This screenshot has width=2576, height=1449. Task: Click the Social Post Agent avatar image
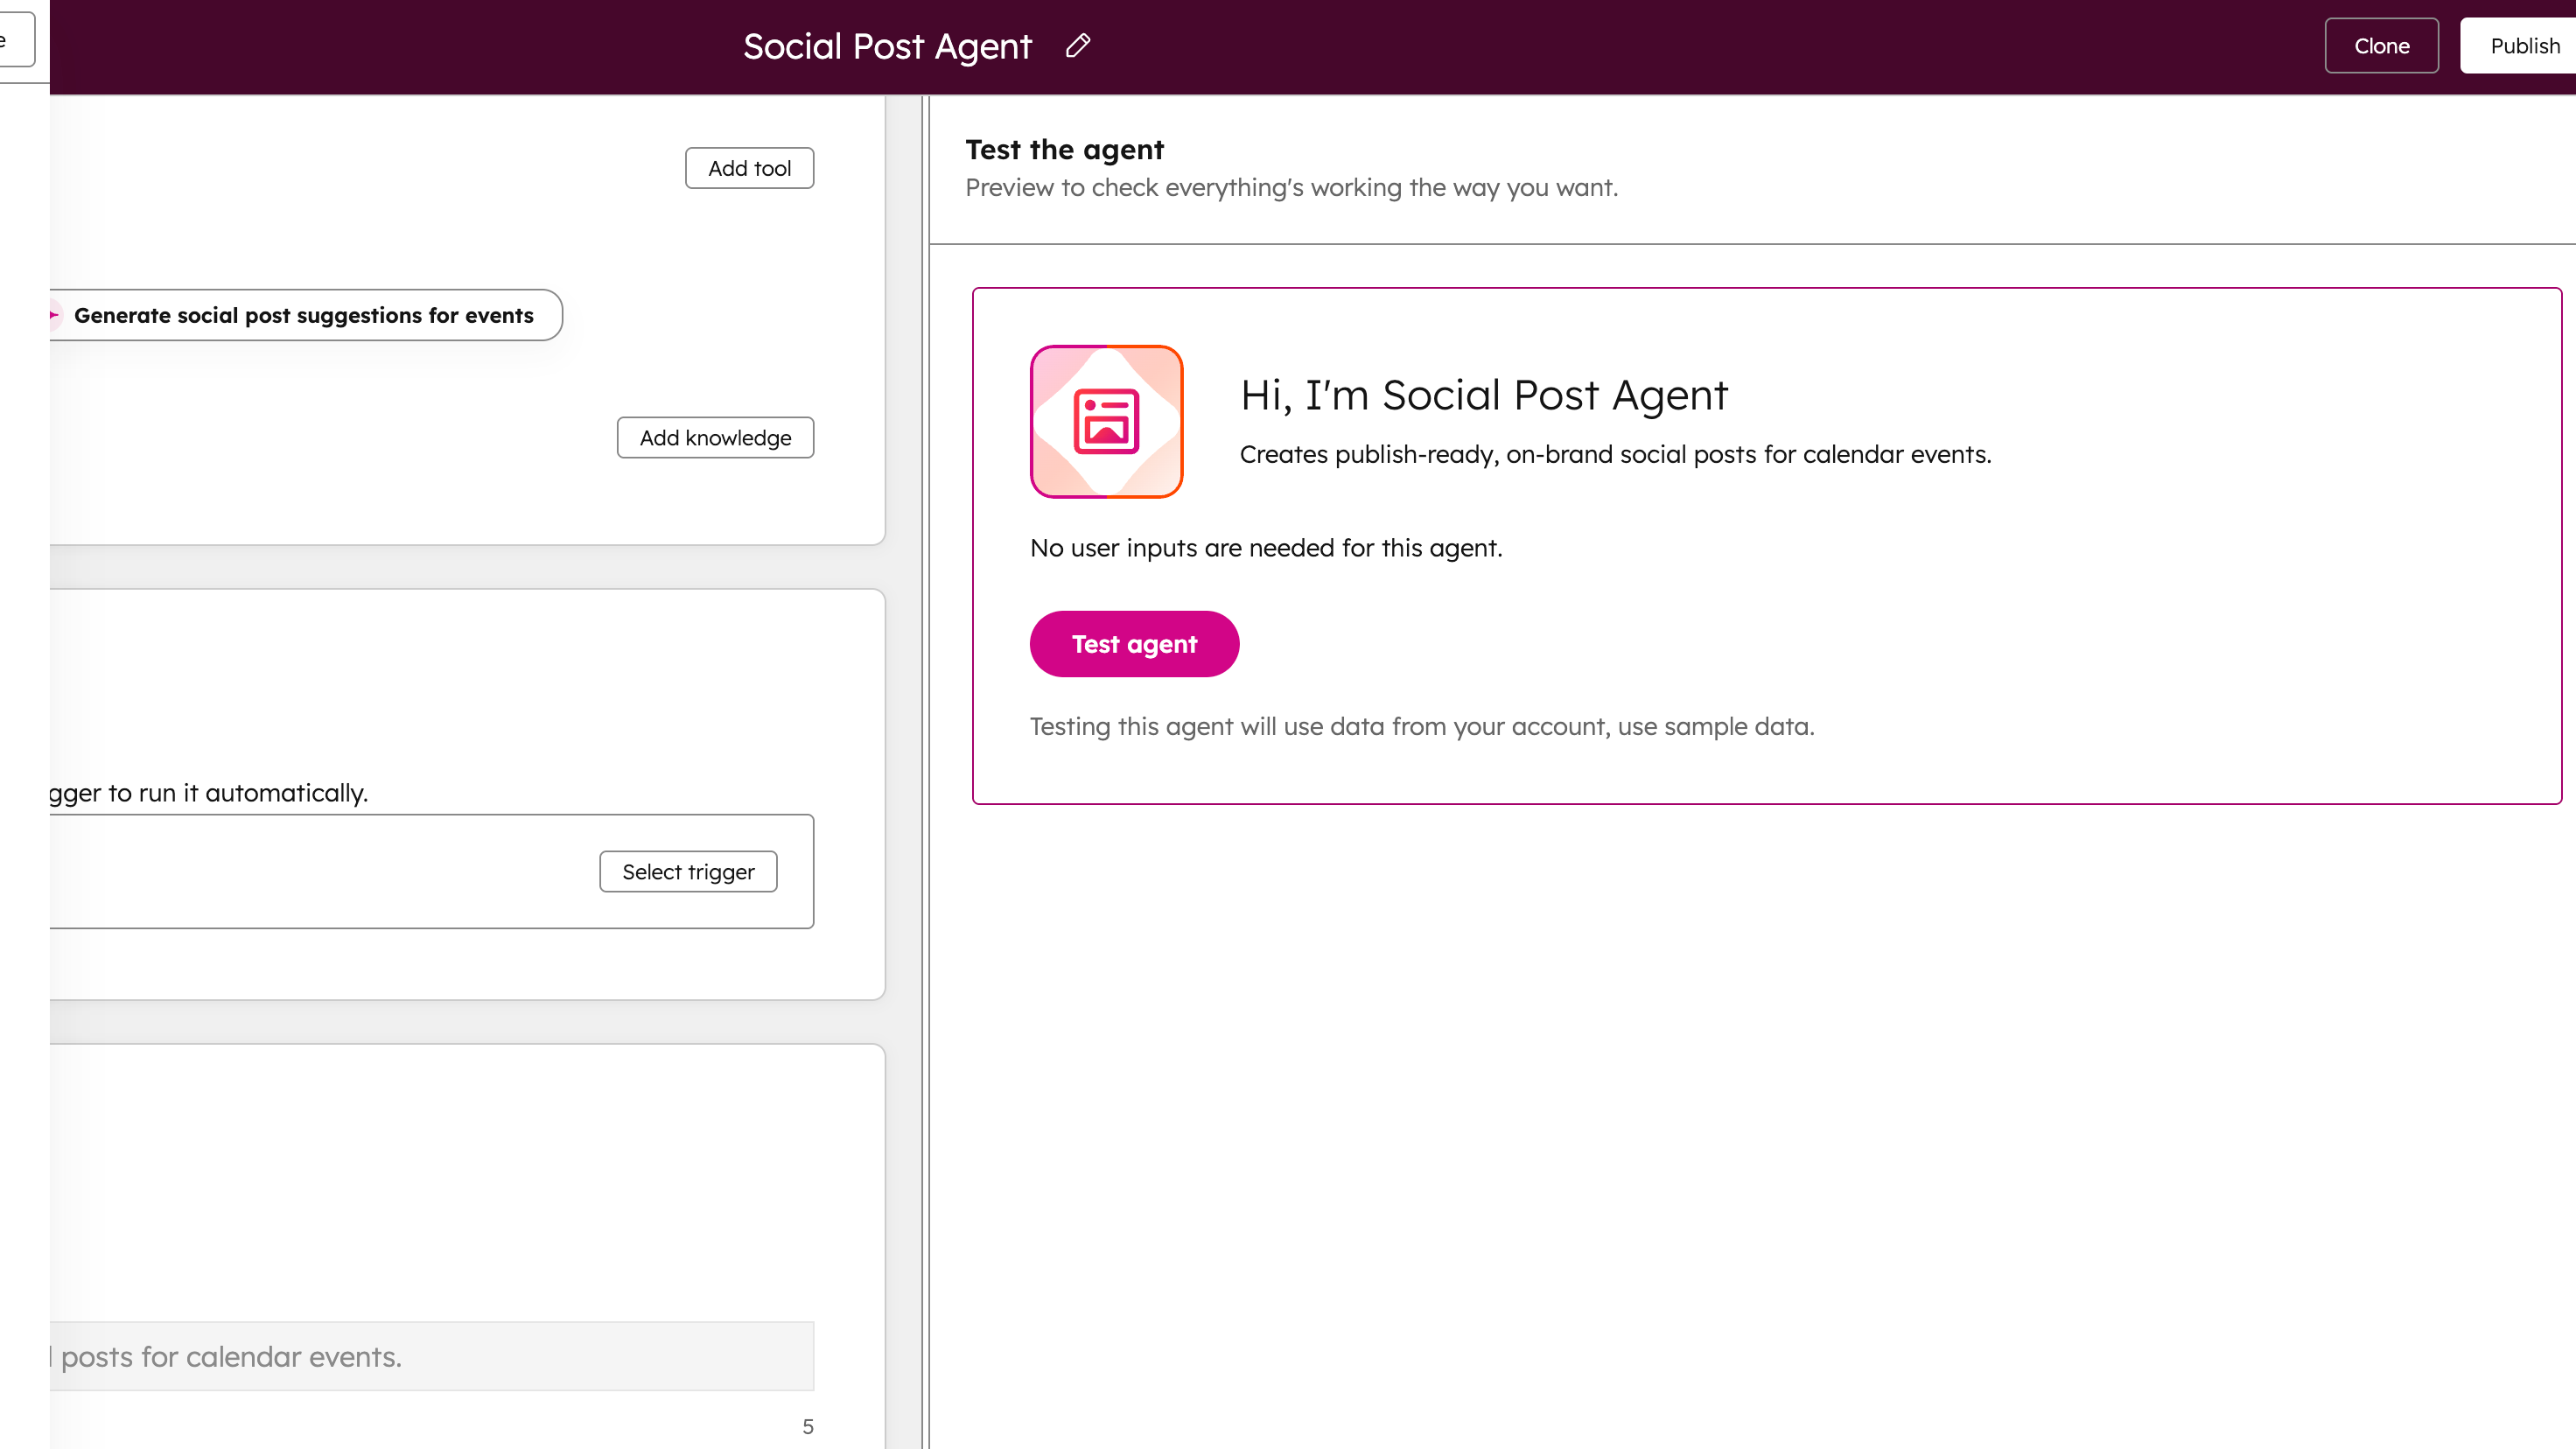click(x=1106, y=421)
